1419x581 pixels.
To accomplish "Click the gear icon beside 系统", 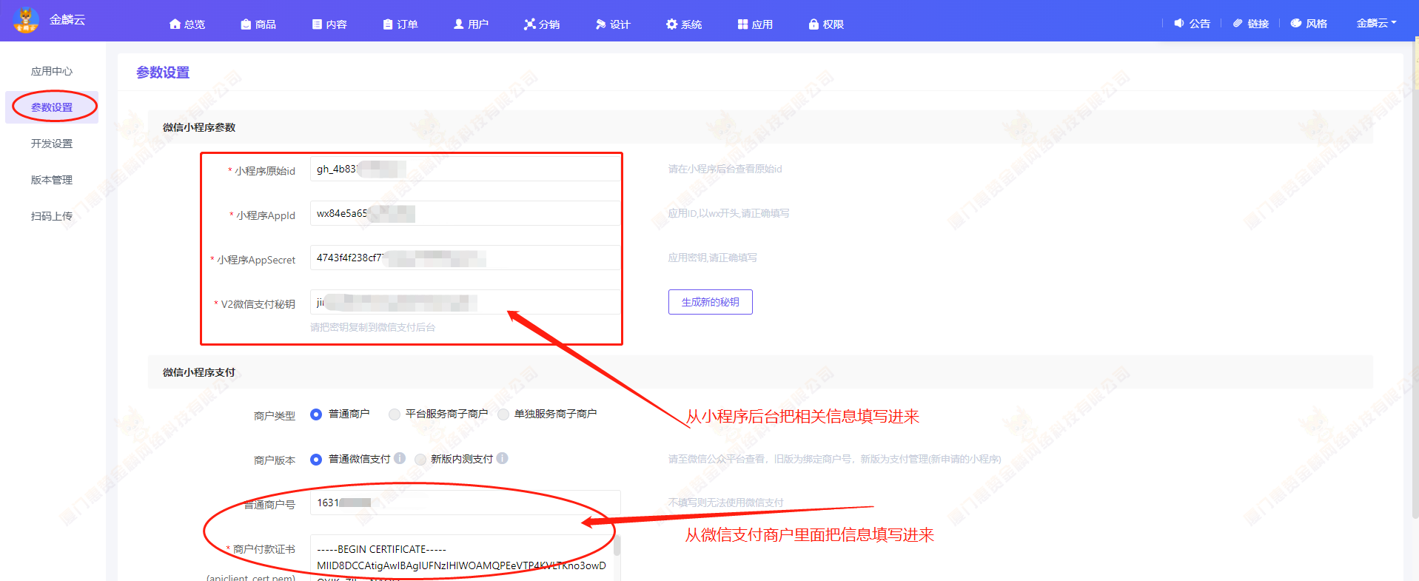I will pyautogui.click(x=672, y=24).
